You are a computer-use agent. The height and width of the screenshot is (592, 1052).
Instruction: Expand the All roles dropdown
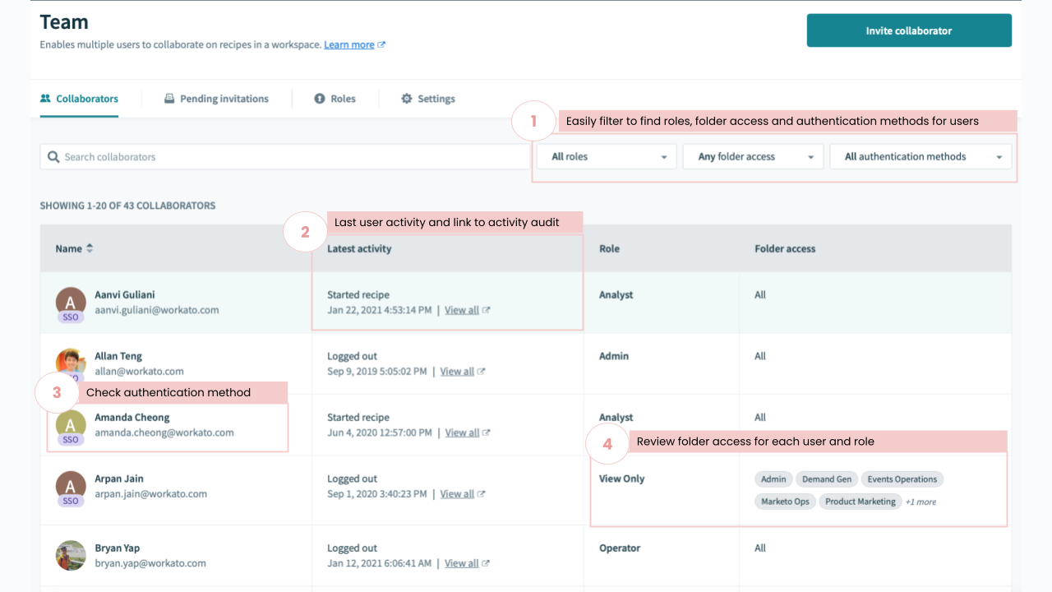607,157
